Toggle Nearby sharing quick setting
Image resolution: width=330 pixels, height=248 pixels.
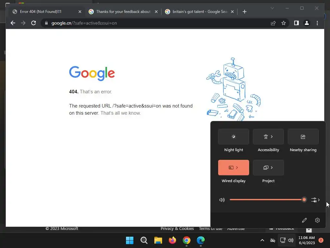303,137
